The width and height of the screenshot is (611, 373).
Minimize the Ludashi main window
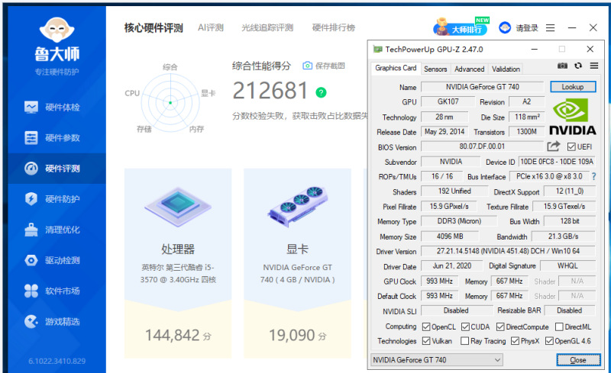coord(572,27)
